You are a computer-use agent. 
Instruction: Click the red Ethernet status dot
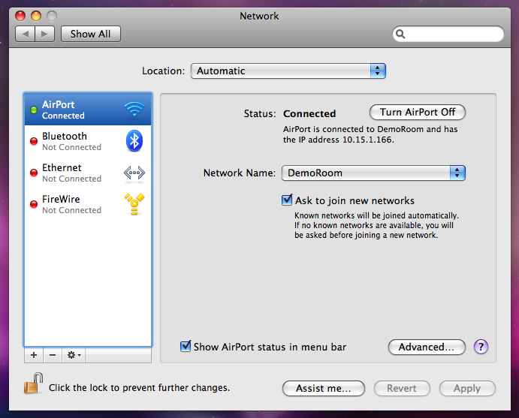[x=34, y=173]
